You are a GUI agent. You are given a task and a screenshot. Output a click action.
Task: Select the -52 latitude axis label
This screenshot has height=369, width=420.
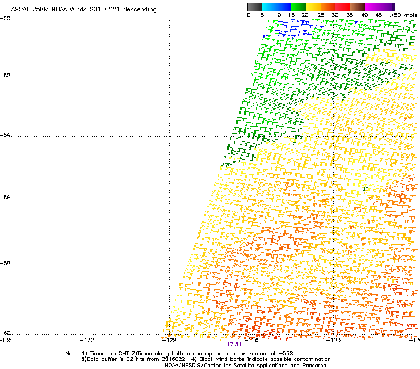[5, 76]
